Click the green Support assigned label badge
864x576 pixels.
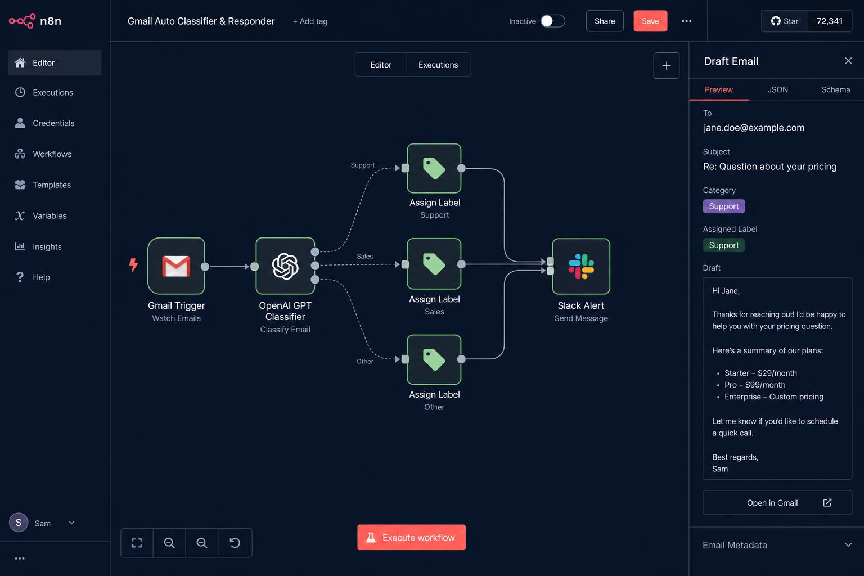[x=724, y=245]
